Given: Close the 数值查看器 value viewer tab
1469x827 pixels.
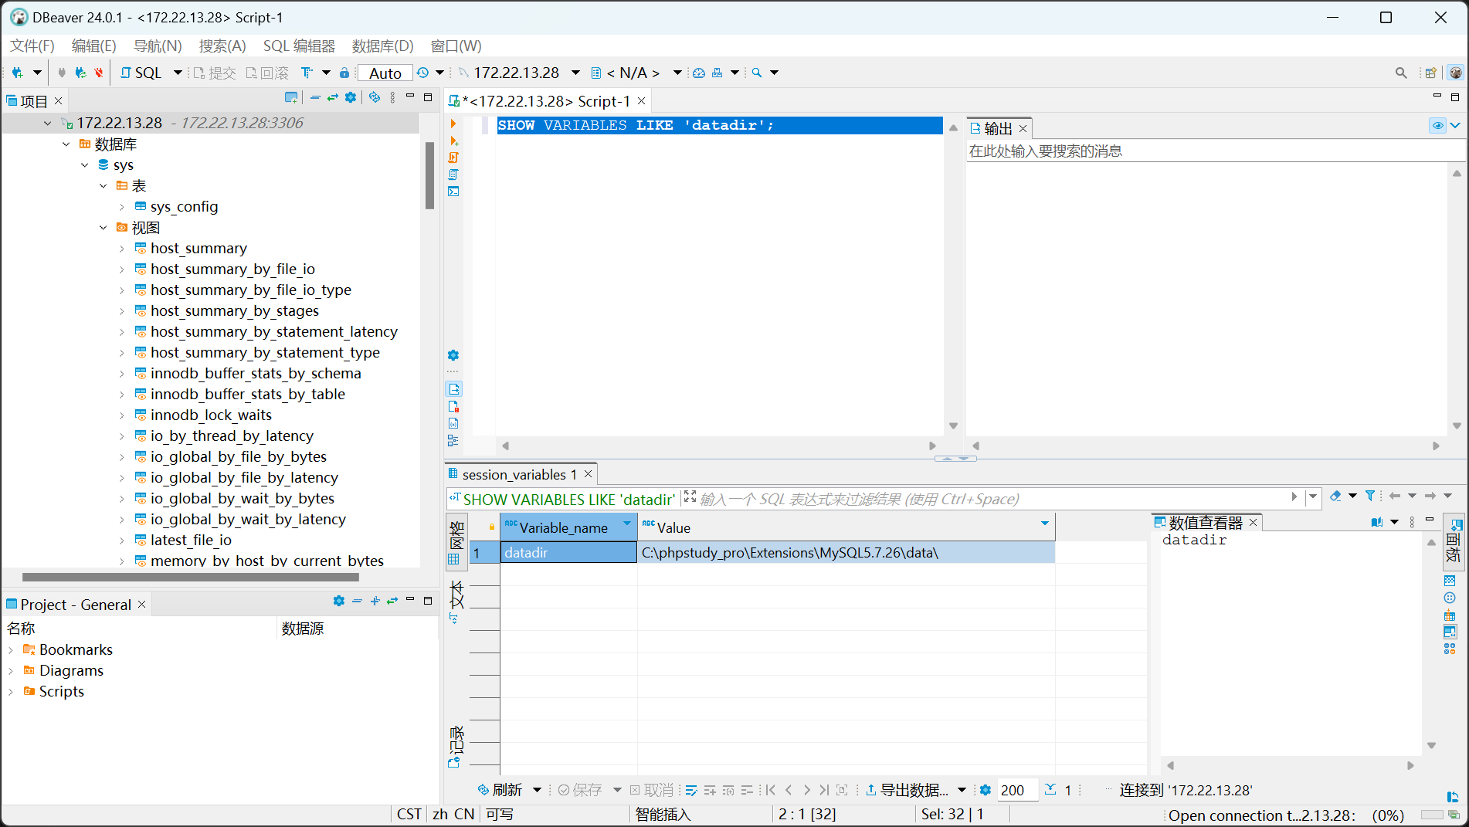Looking at the screenshot, I should click(1253, 523).
